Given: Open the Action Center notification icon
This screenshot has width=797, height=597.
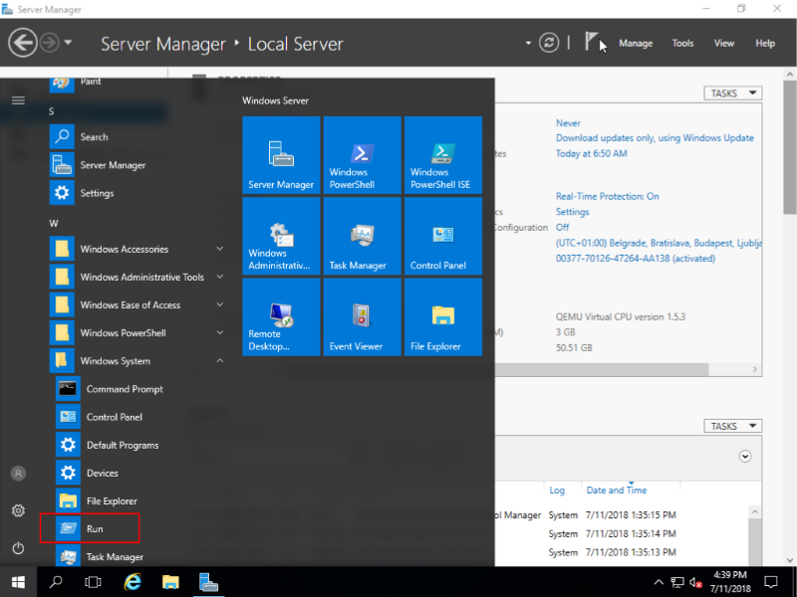Looking at the screenshot, I should click(x=771, y=582).
